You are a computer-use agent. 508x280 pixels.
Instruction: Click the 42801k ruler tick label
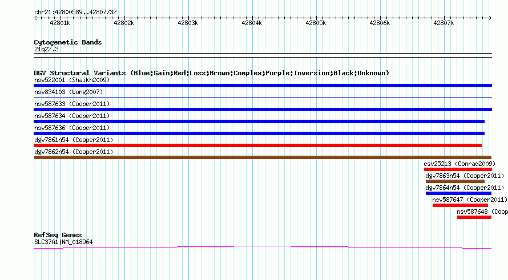[60, 23]
